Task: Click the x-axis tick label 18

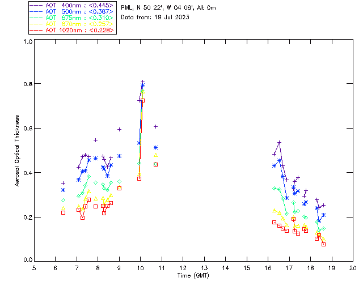Action: (310, 268)
